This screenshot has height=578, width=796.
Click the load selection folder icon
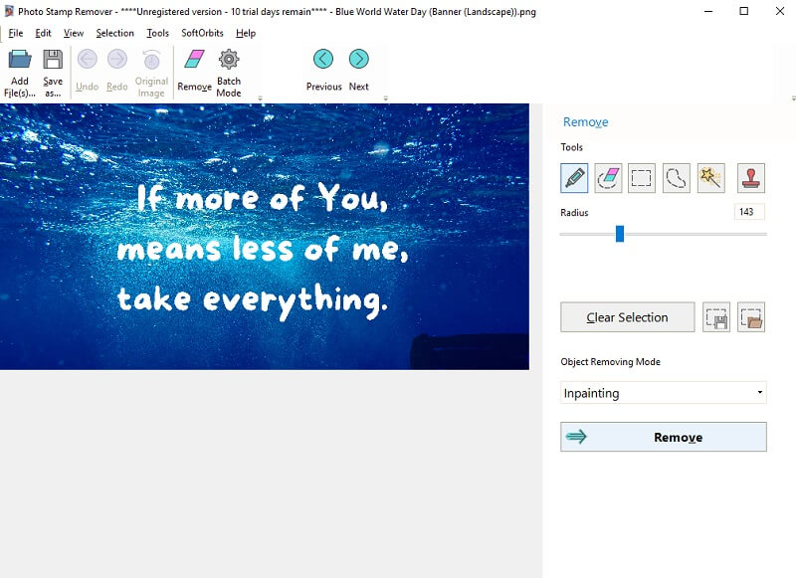coord(751,317)
